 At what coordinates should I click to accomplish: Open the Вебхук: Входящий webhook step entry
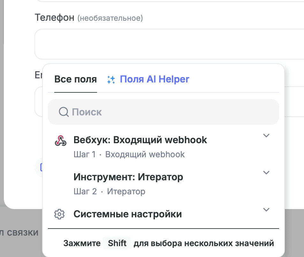140,140
